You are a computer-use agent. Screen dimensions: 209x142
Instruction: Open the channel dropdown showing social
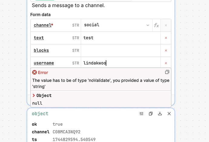pos(117,25)
